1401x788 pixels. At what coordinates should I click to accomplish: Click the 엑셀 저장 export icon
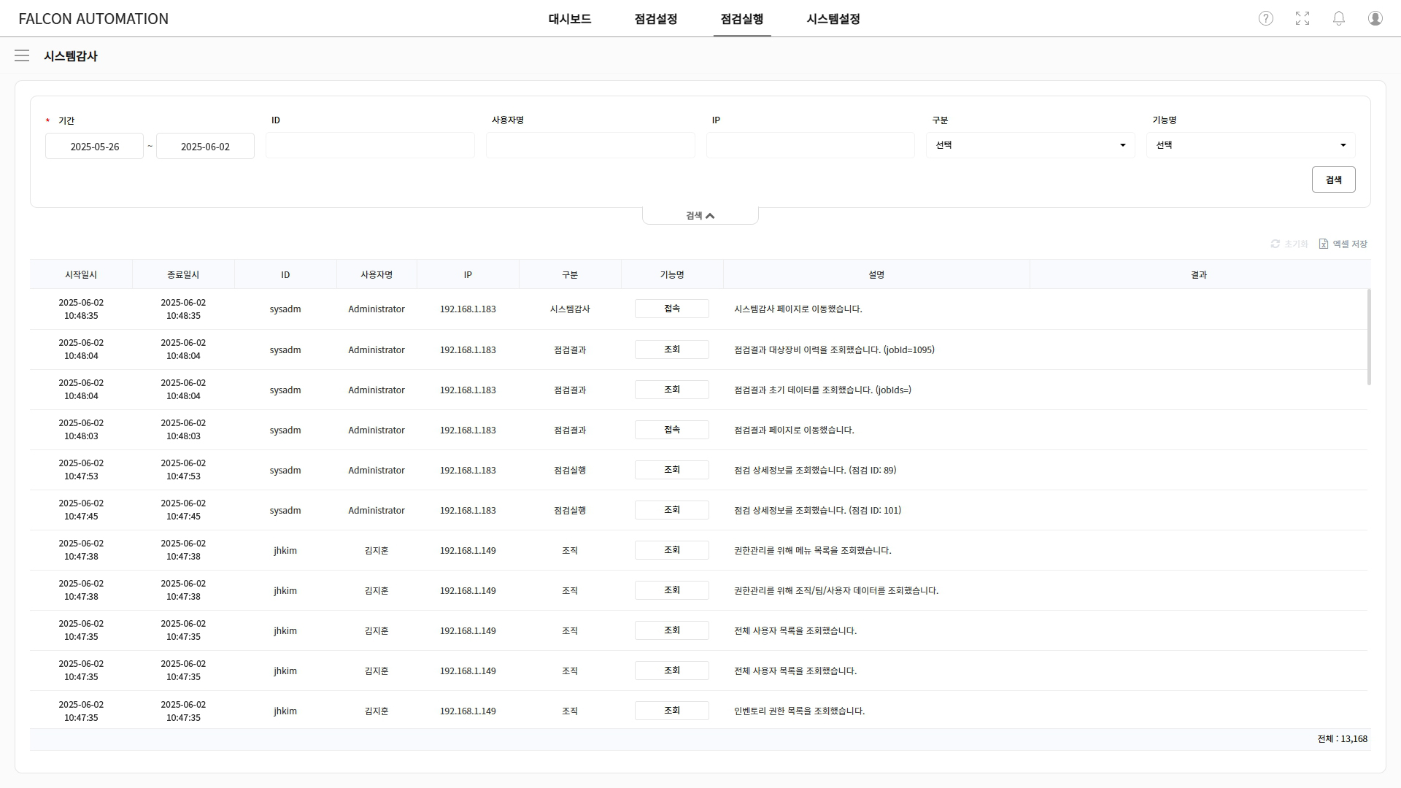tap(1343, 244)
